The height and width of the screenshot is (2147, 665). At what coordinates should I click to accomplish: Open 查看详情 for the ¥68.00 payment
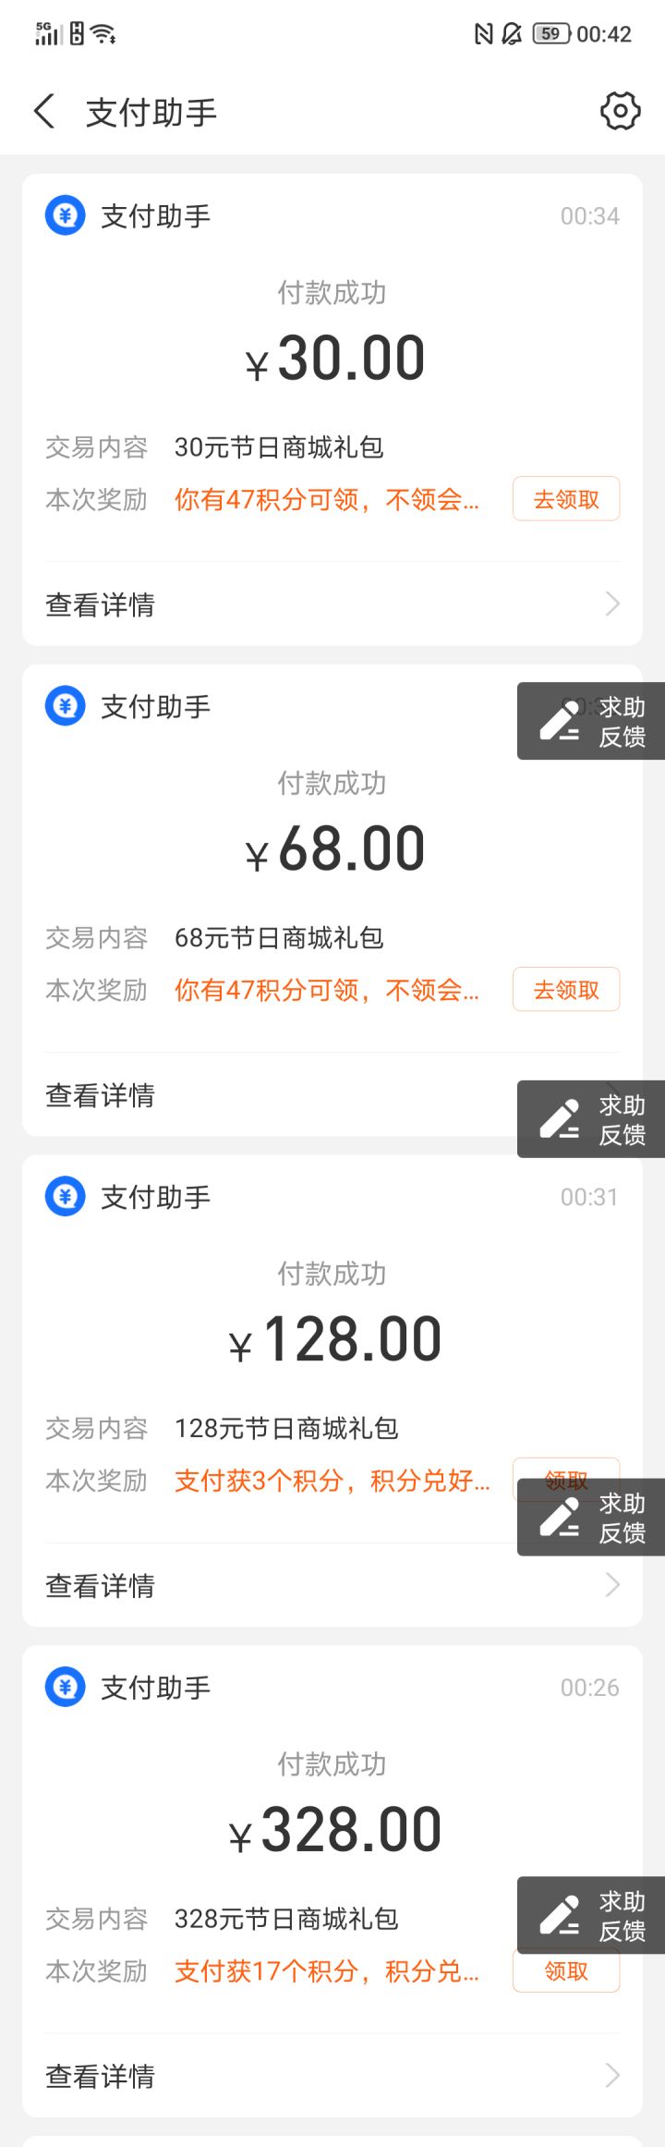(100, 1096)
